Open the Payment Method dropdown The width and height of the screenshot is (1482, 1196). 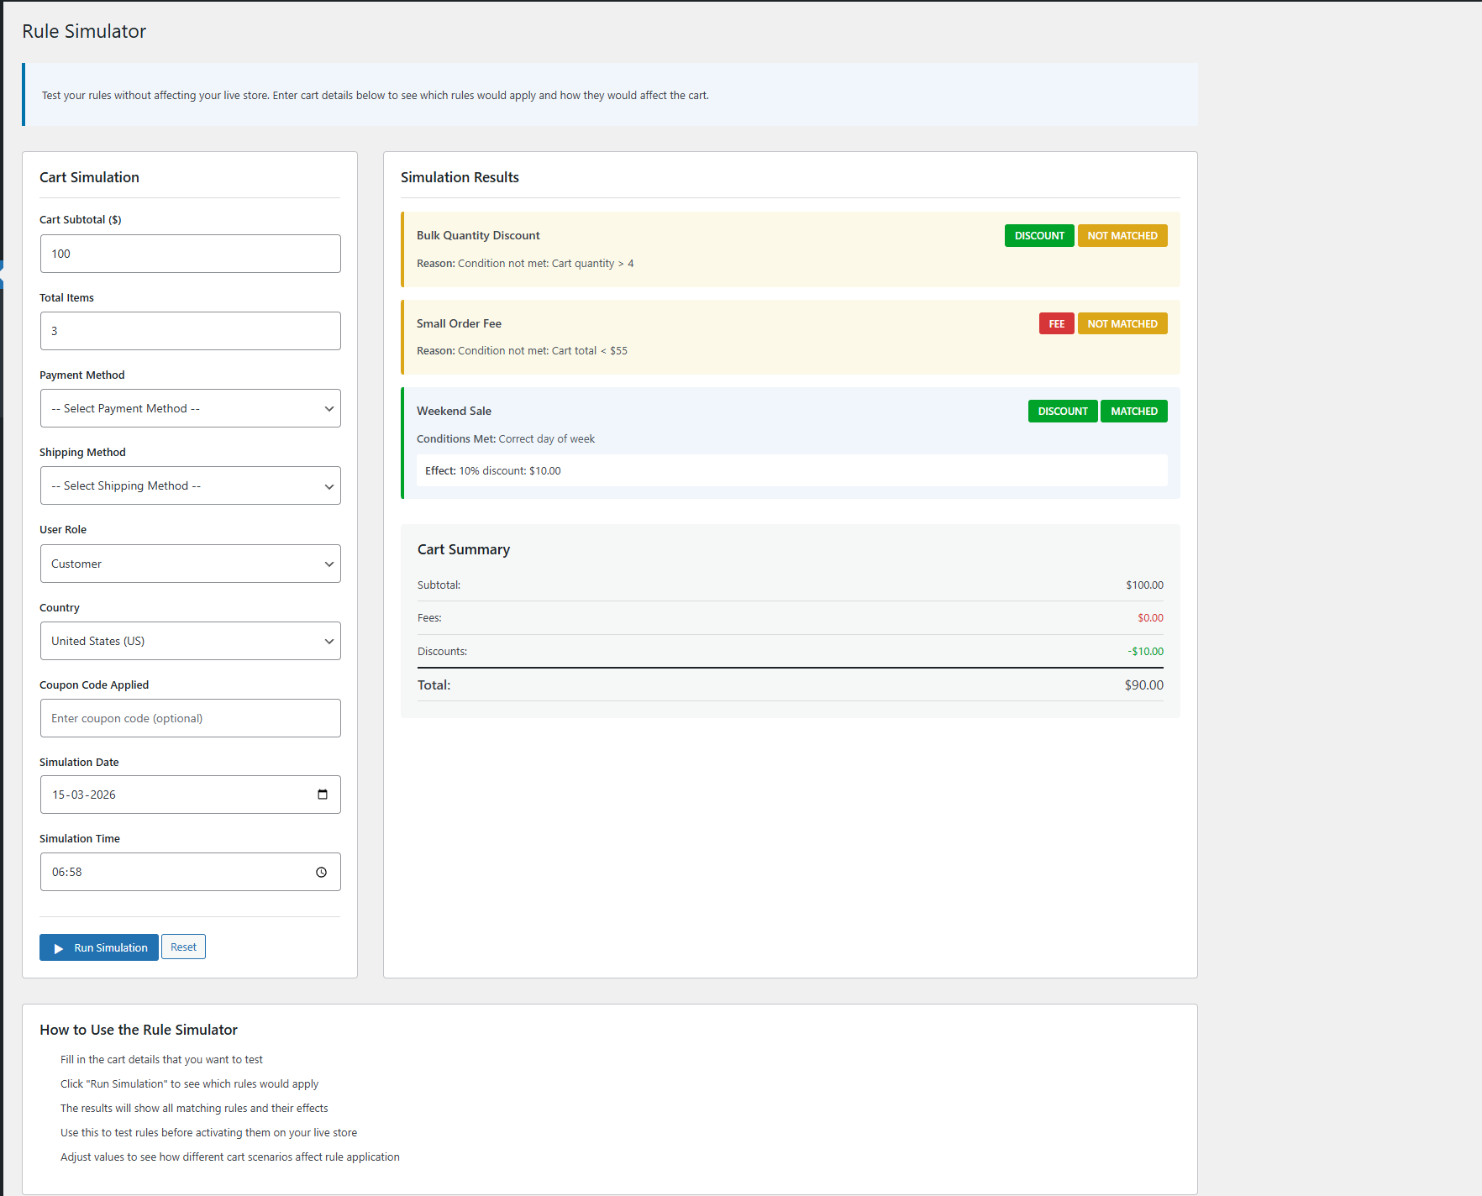pos(190,408)
